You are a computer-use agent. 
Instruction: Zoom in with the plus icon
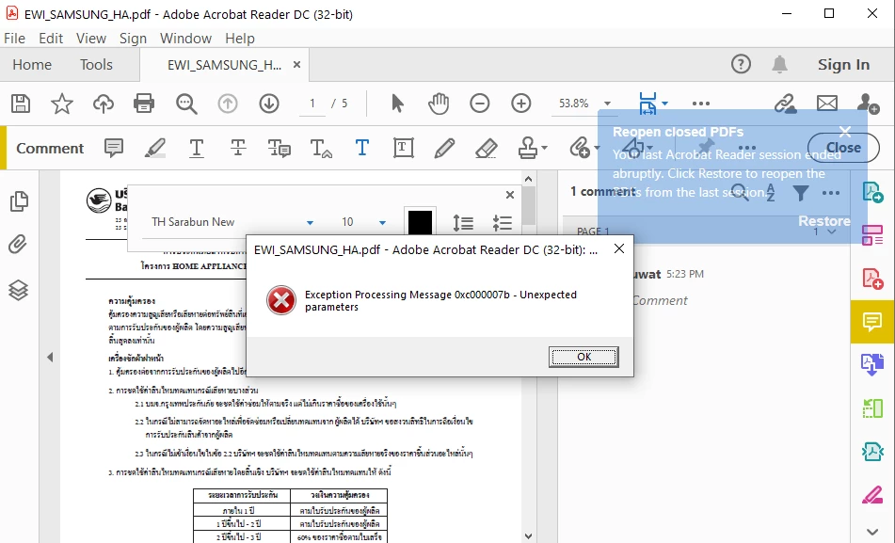(x=520, y=104)
